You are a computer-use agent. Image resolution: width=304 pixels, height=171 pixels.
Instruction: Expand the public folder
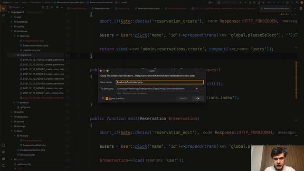pyautogui.click(x=11, y=112)
